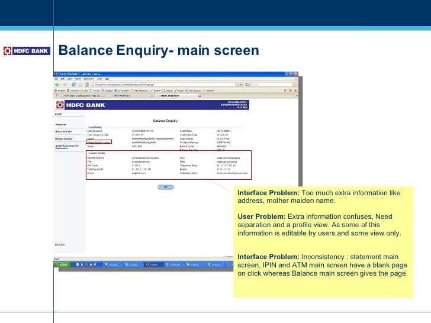Click the Mailing Address label
The image size is (431, 323).
click(96, 158)
